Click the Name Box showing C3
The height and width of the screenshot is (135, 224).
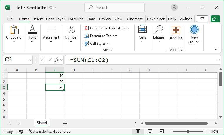[16, 60]
